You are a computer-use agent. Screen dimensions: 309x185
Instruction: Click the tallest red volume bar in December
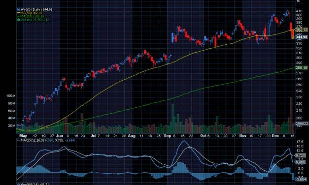tap(291, 115)
